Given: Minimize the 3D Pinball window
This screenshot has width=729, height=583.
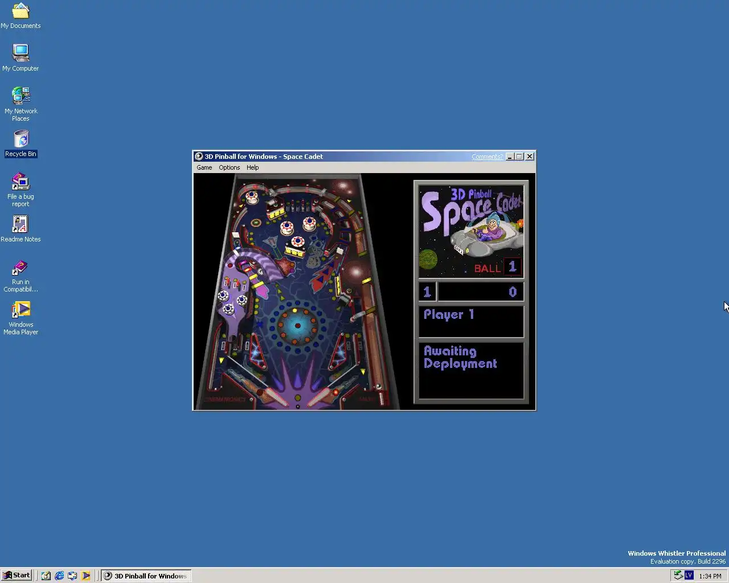Looking at the screenshot, I should click(510, 157).
